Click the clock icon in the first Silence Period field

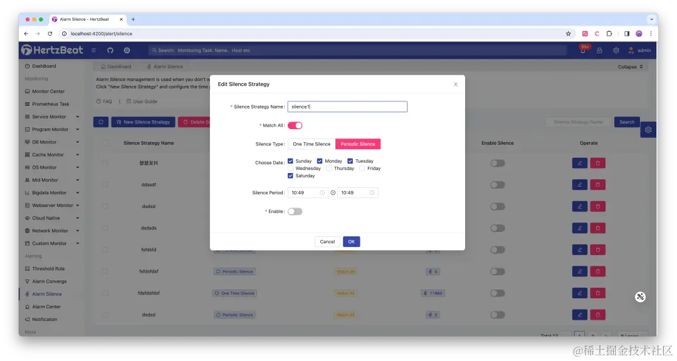(x=322, y=192)
